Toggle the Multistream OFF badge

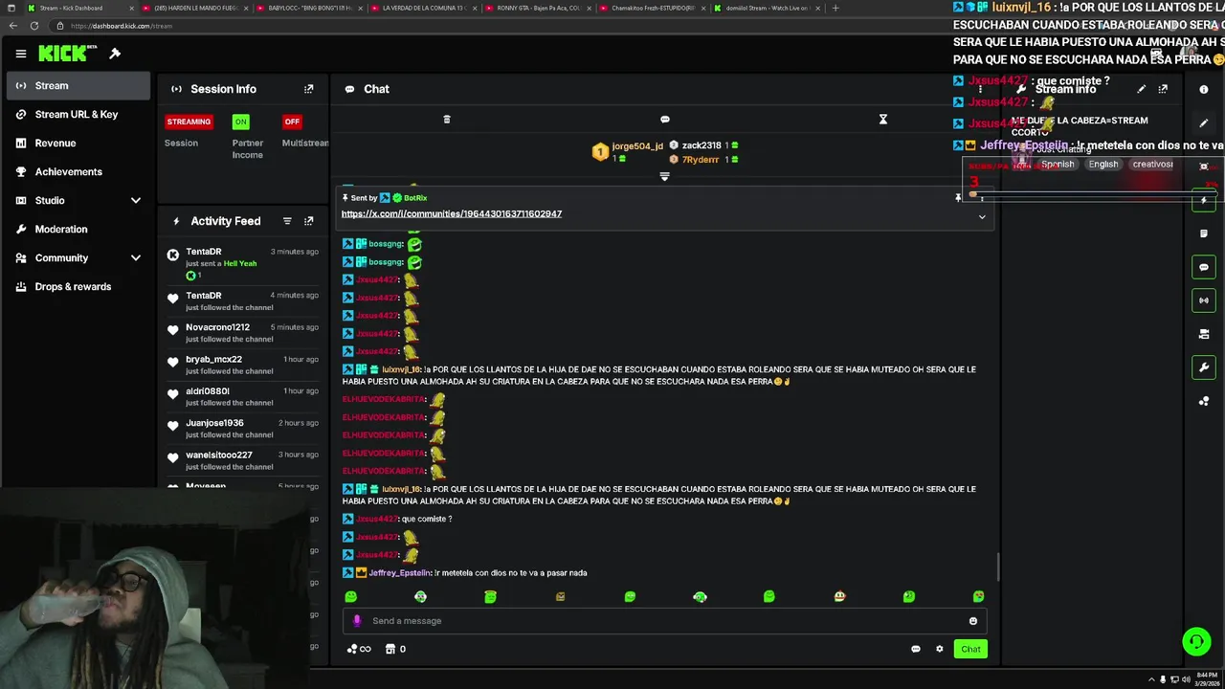[292, 122]
